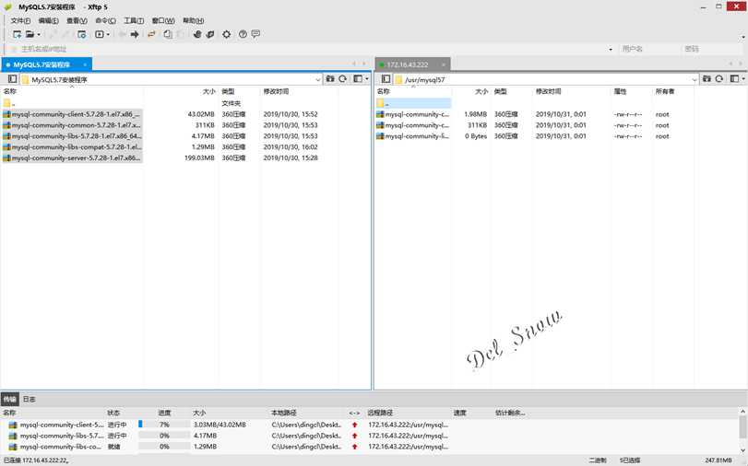Click the 用户名 username field
The image size is (748, 466).
[649, 49]
